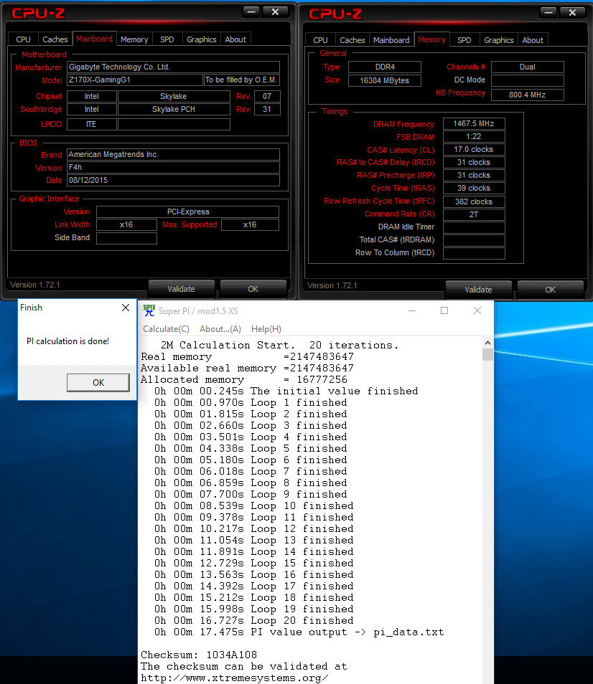Image resolution: width=593 pixels, height=684 pixels.
Task: Click the BIOS Brand field American Megatrends Inc.
Action: pyautogui.click(x=173, y=154)
